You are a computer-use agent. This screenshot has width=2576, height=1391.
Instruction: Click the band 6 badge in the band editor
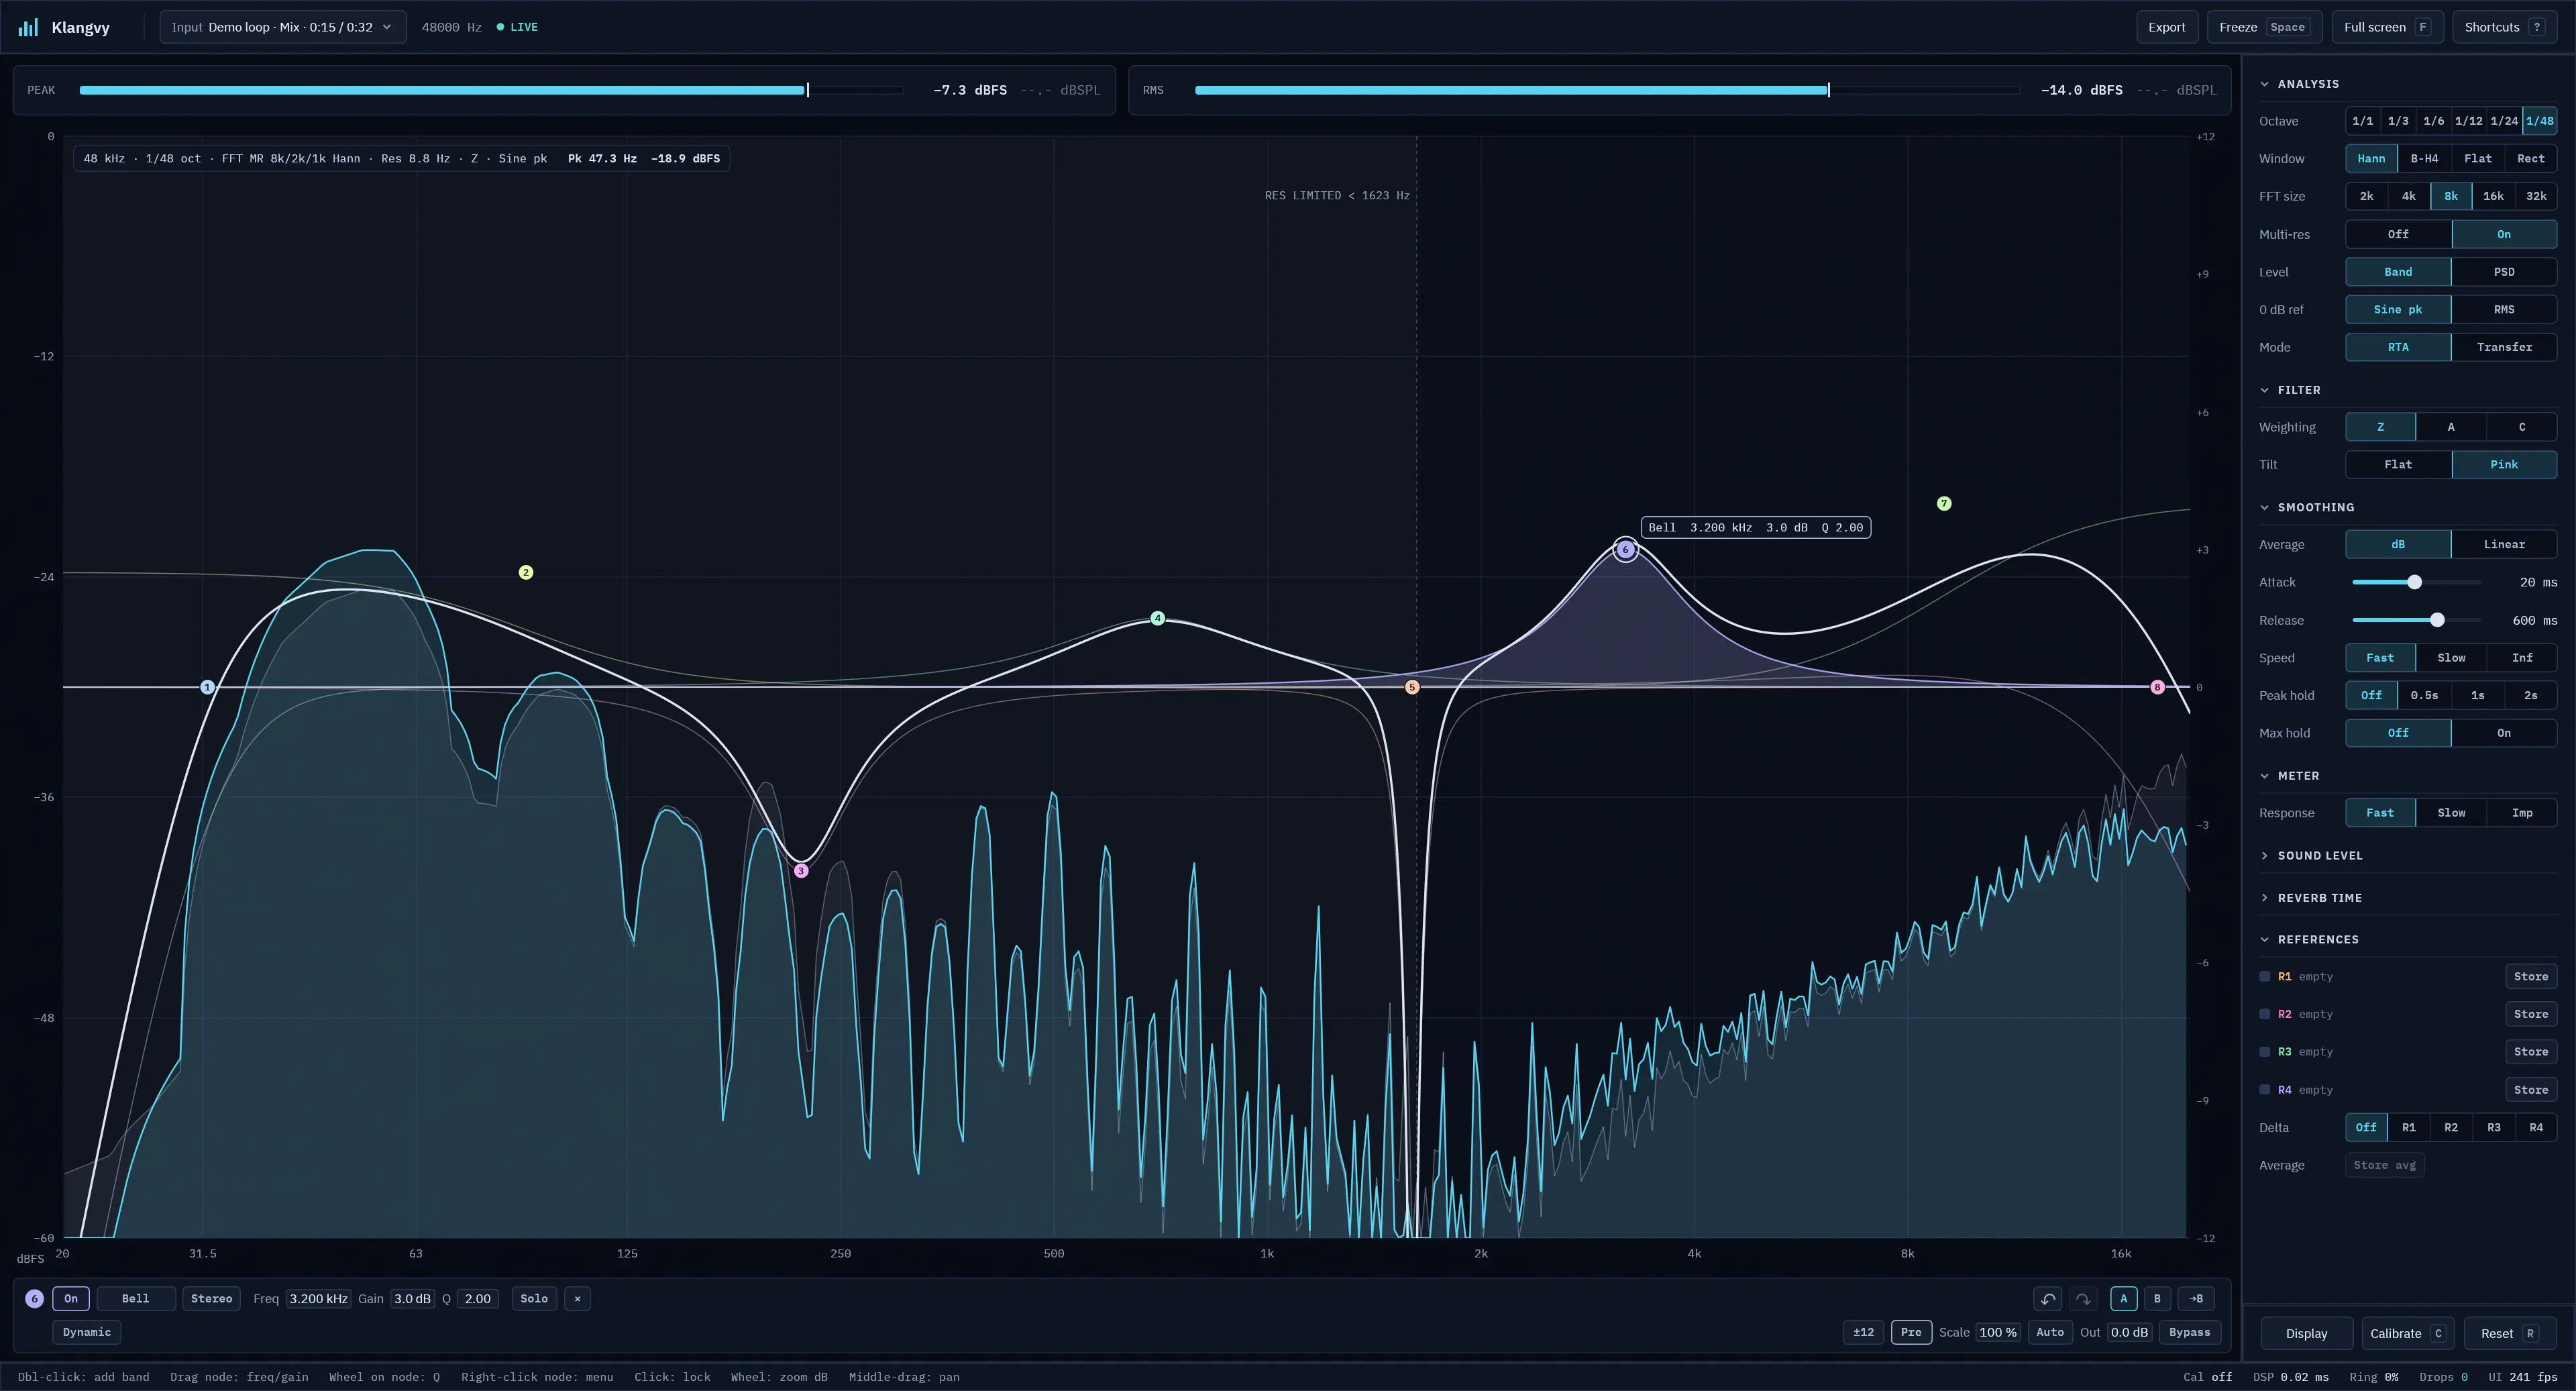(x=34, y=1299)
